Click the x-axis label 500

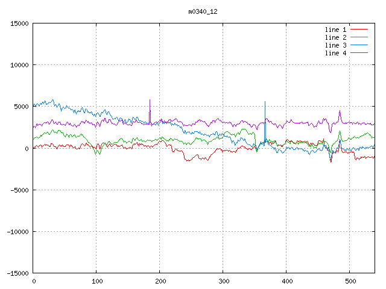pyautogui.click(x=350, y=281)
